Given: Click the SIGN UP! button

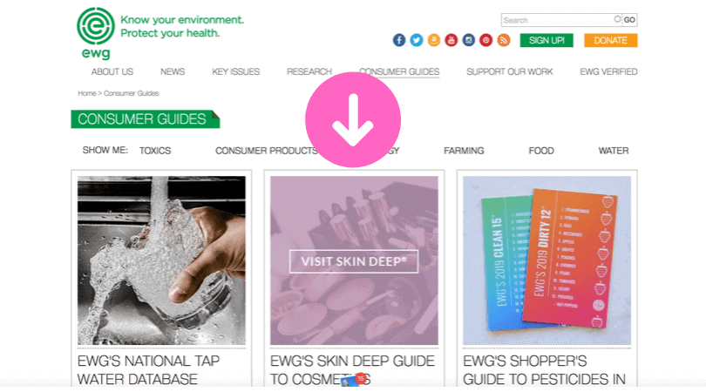Looking at the screenshot, I should click(546, 40).
